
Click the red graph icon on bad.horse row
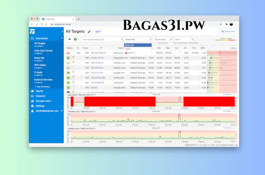[x=68, y=53]
